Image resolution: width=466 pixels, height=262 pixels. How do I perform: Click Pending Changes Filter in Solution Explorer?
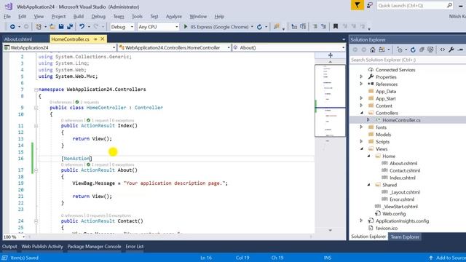[x=400, y=50]
